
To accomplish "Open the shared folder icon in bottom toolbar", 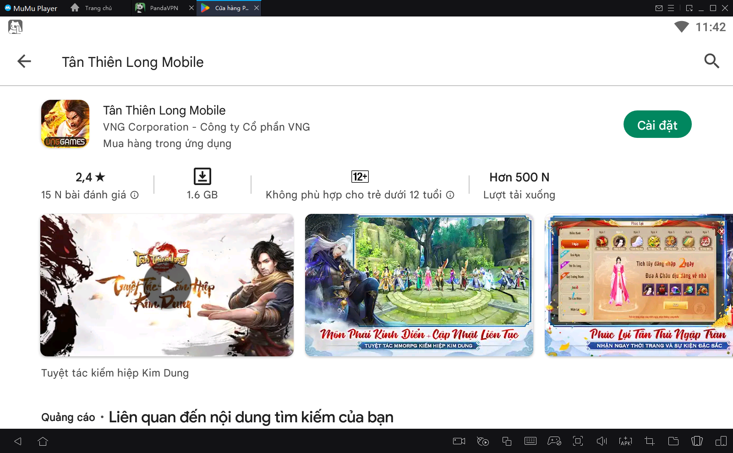I will click(x=673, y=441).
